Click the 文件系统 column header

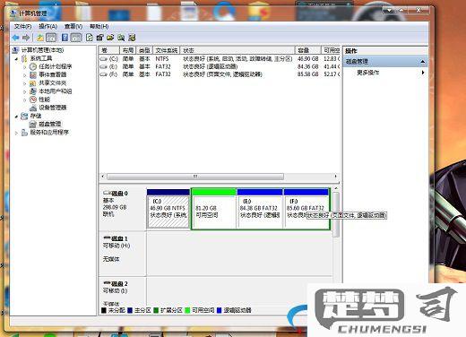pos(167,50)
